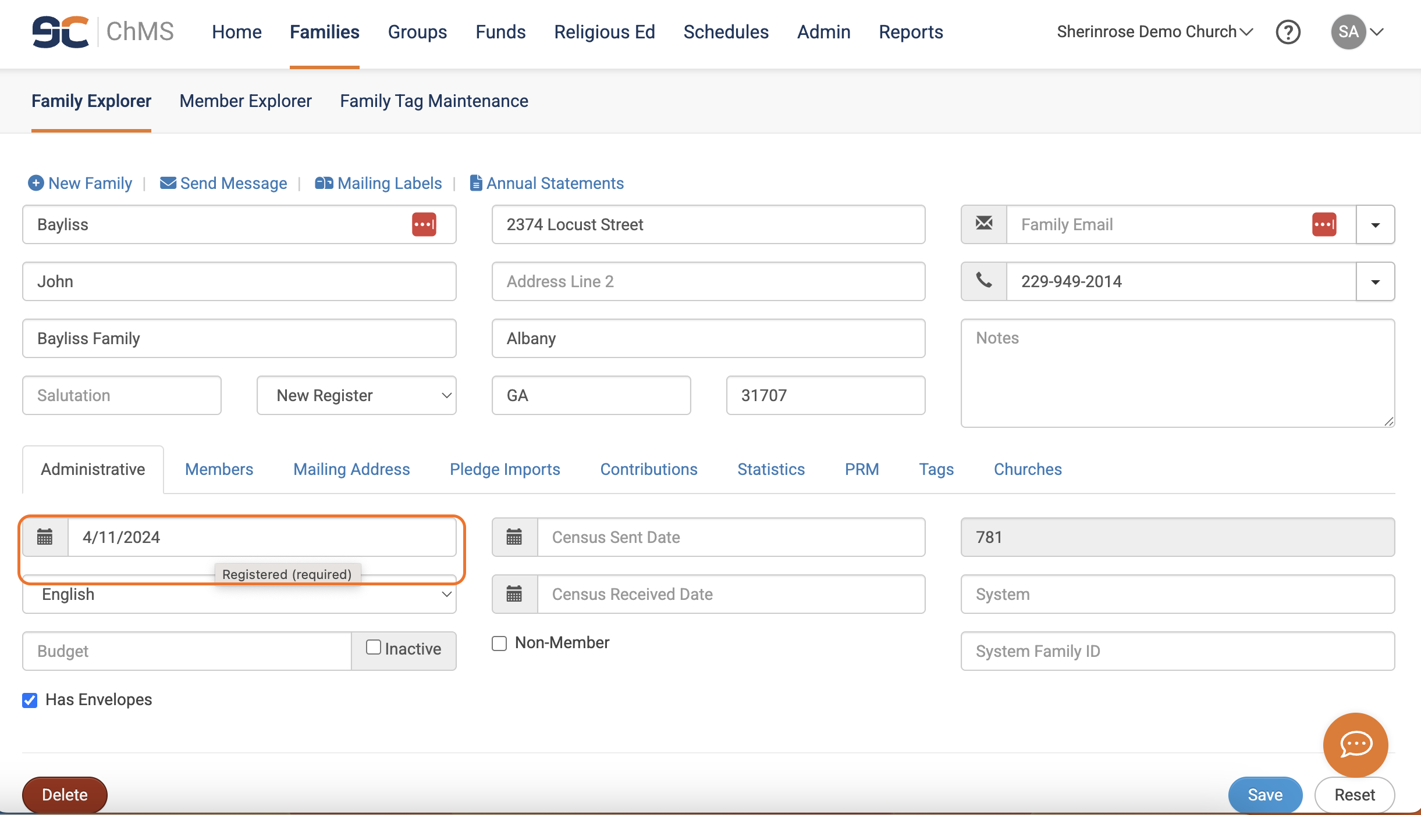The height and width of the screenshot is (815, 1421).
Task: Uncheck the Has Envelopes checkbox
Action: point(30,700)
